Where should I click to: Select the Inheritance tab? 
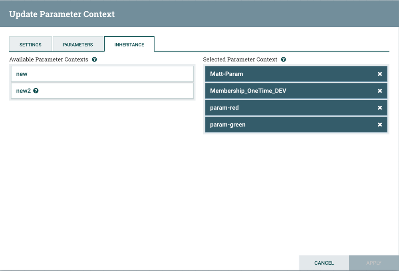(x=129, y=45)
